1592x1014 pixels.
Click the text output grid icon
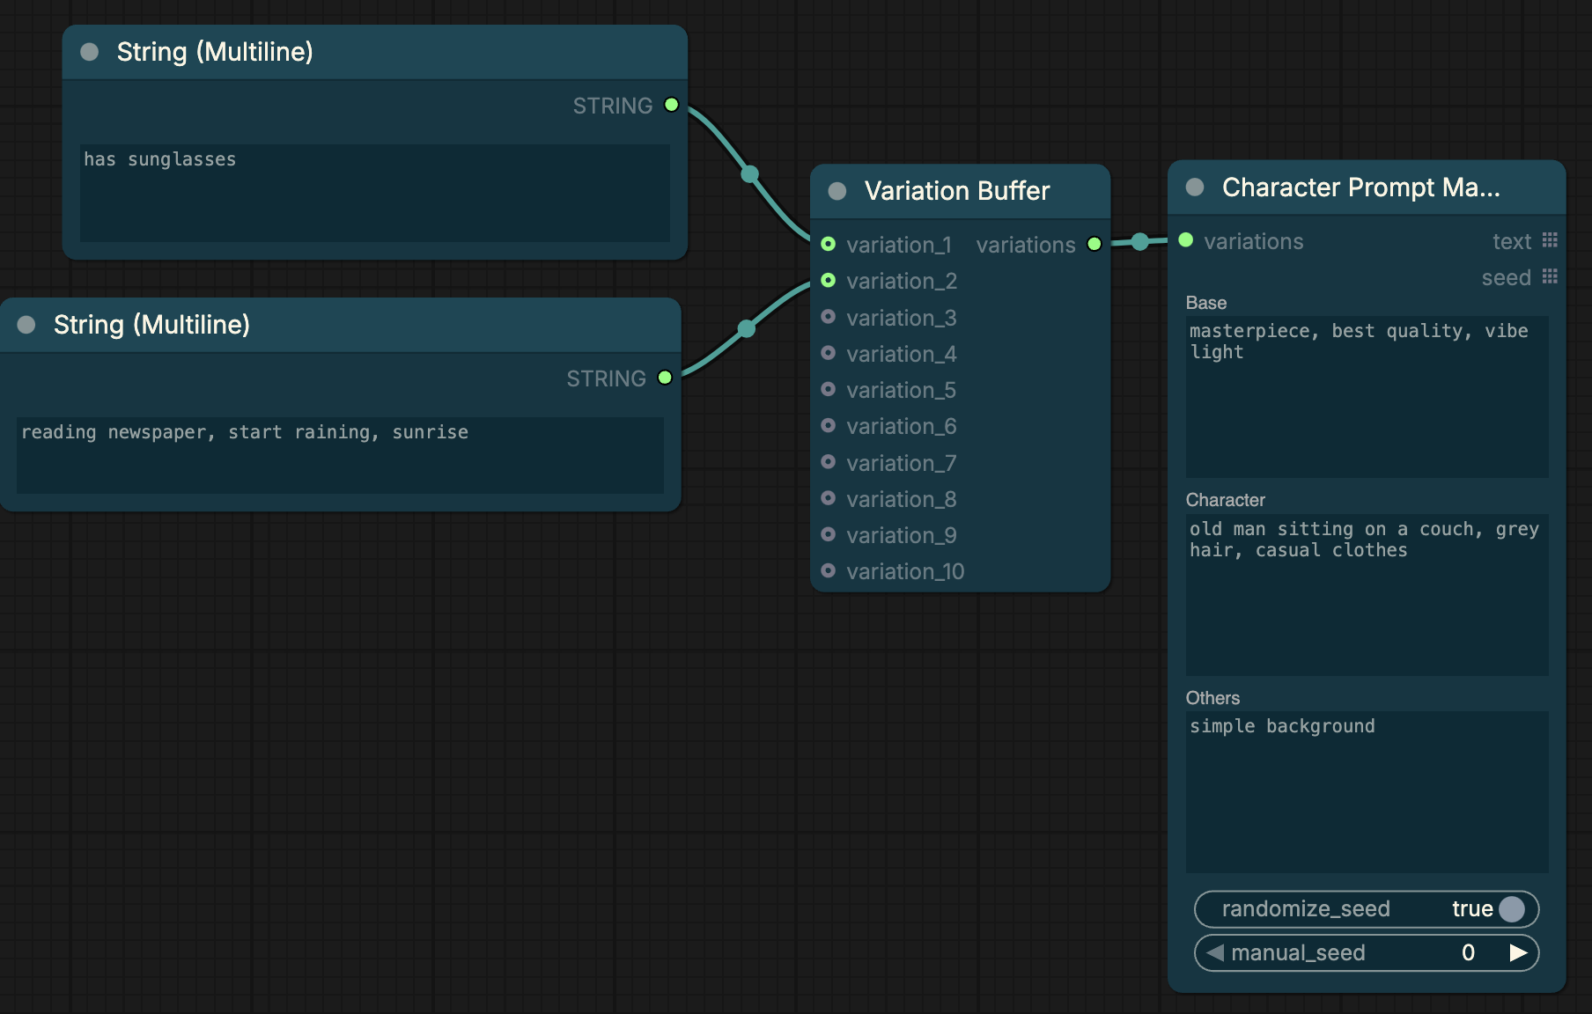(1550, 240)
